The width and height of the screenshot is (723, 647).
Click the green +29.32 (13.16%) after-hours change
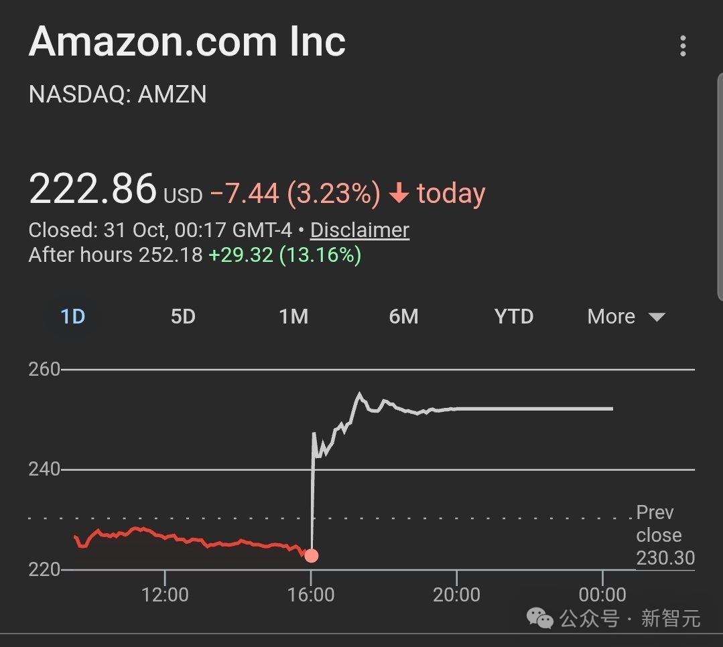click(285, 255)
